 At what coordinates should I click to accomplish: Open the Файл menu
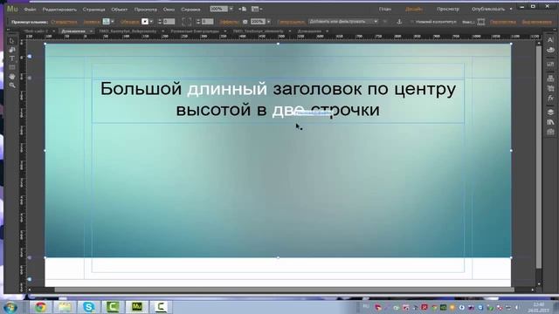point(30,10)
